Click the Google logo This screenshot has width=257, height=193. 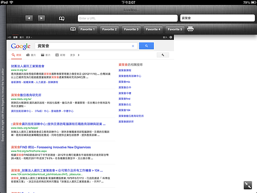point(21,46)
